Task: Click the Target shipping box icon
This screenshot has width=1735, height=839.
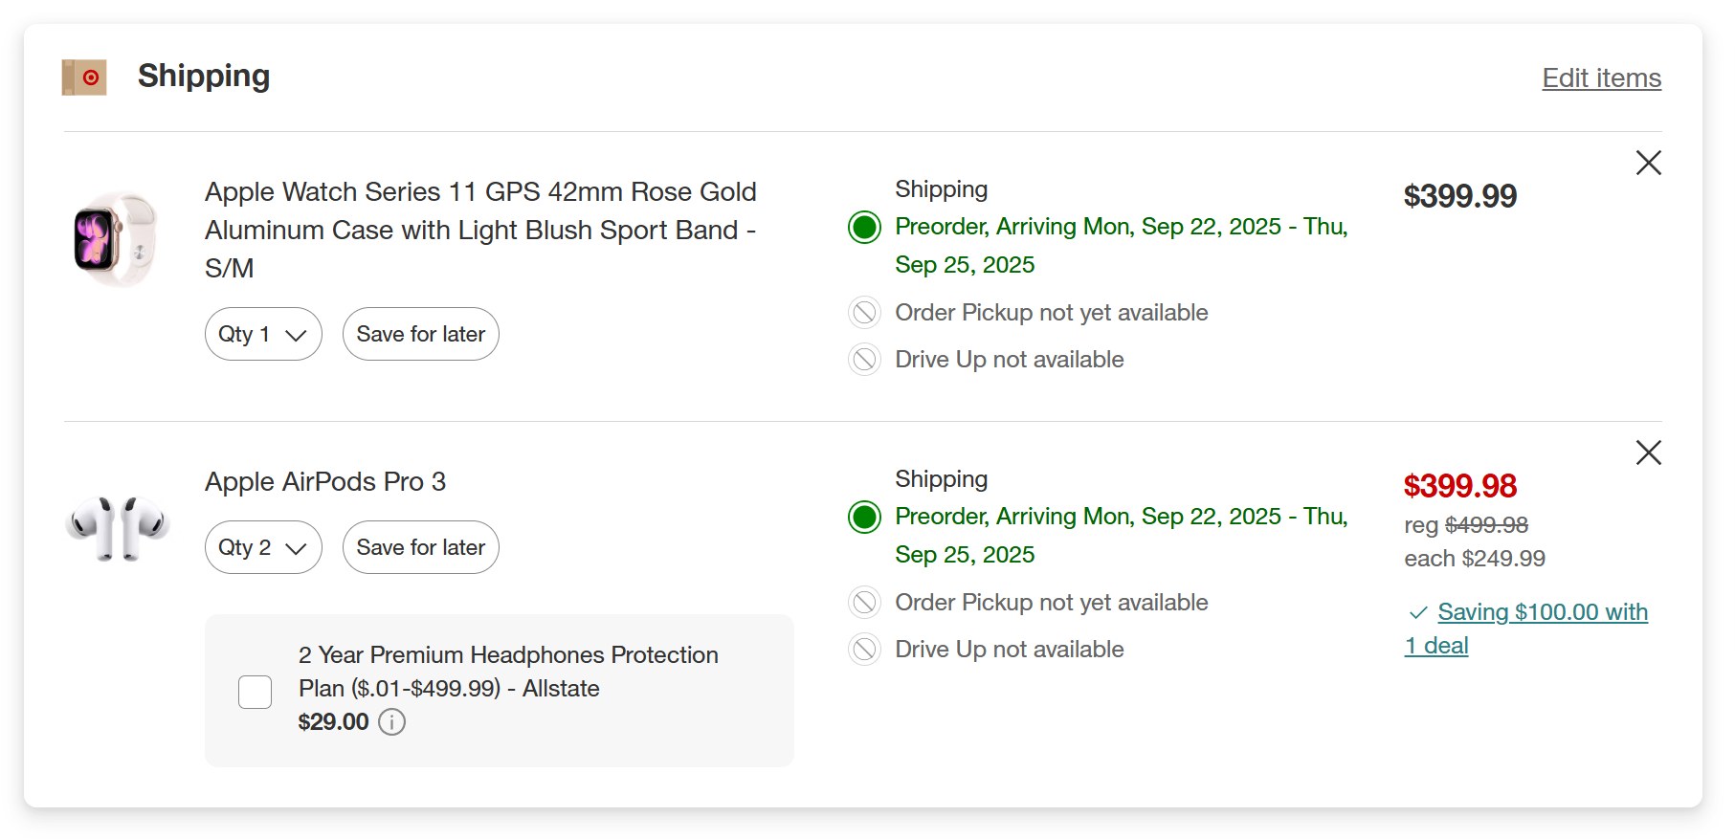Action: coord(84,77)
